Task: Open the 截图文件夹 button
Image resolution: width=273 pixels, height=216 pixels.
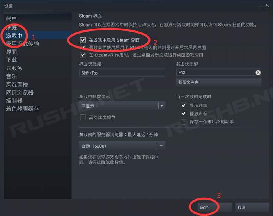Action: [x=219, y=82]
